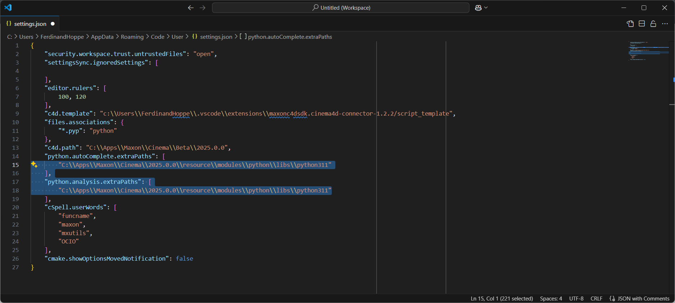The image size is (675, 303).
Task: Click the sparkle code action icon on line 15
Action: coord(34,164)
